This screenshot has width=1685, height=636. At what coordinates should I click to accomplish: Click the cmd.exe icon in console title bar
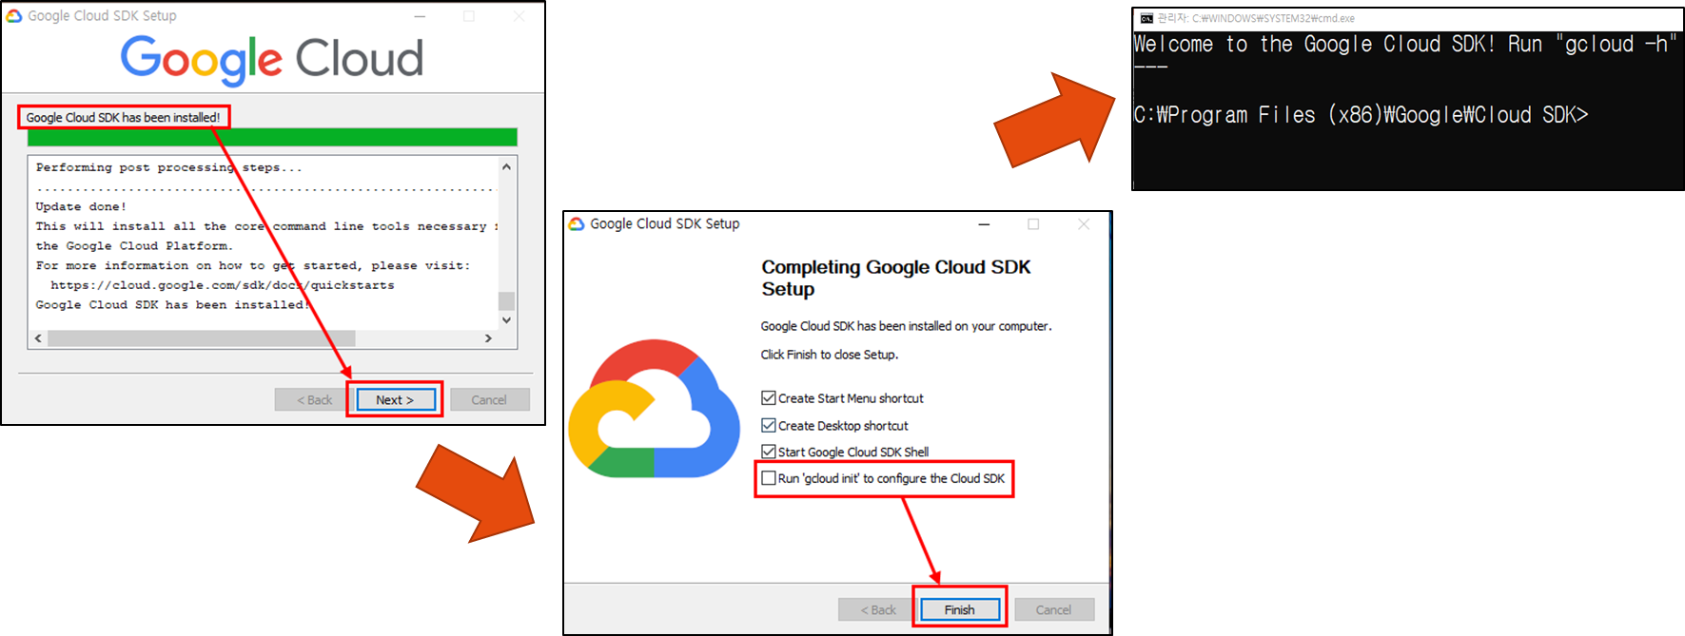click(x=1146, y=18)
